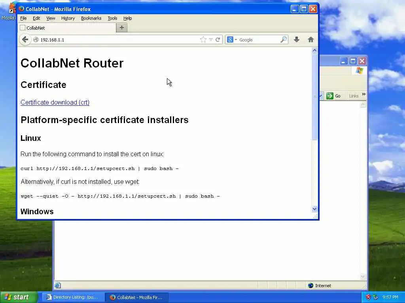
Task: Click the Windows section heading
Action: pos(37,211)
